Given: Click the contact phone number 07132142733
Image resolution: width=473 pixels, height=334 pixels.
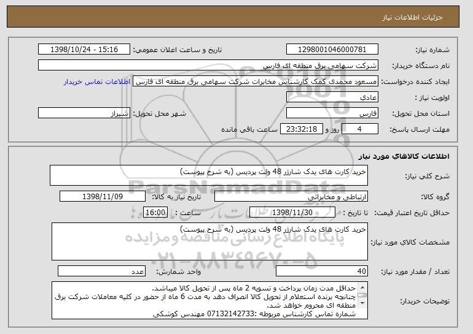Looking at the screenshot, I should [x=231, y=314].
